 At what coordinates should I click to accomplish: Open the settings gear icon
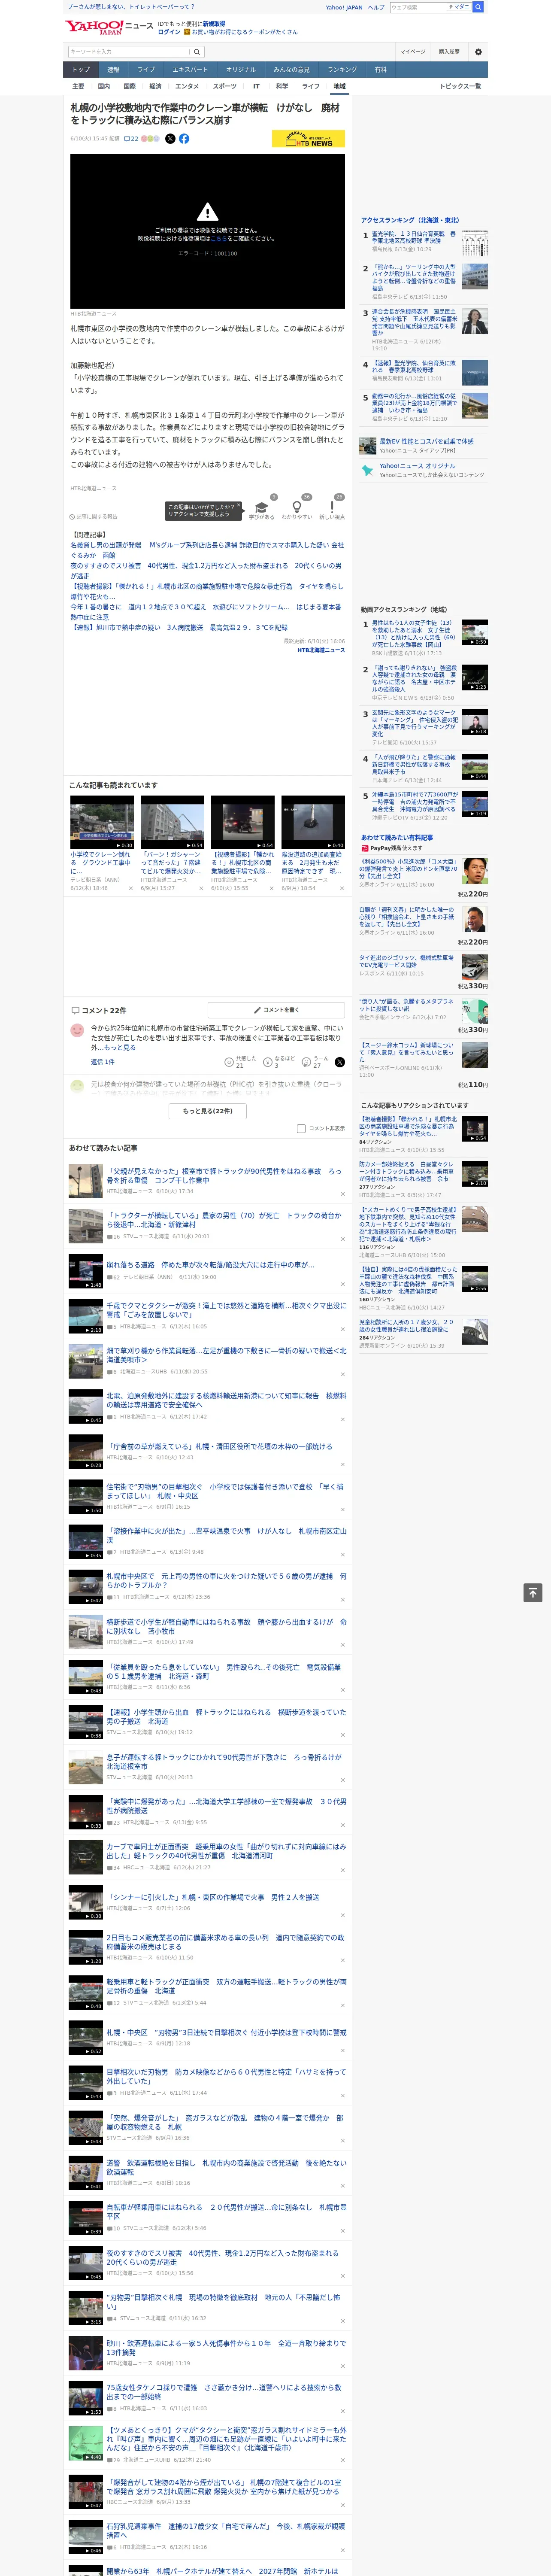[478, 52]
